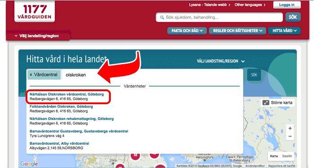This screenshot has height=168, width=314.
Task: Click the Logga in button
Action: [287, 5]
